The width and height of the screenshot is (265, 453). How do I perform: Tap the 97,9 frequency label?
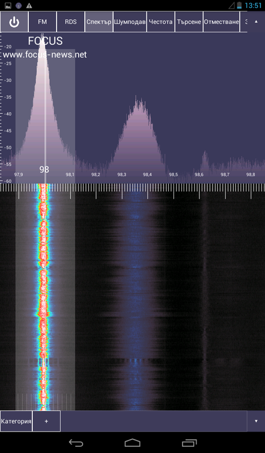click(x=19, y=174)
